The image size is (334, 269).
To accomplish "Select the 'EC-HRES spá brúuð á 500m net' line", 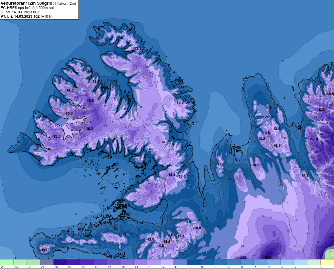I will pos(27,8).
